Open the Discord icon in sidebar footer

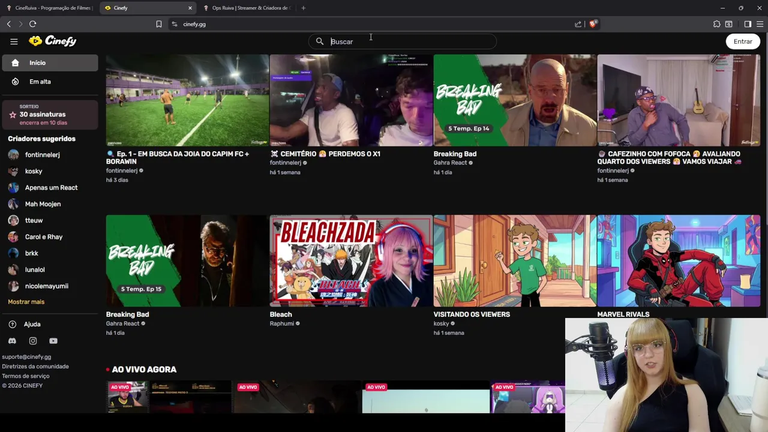[13, 341]
